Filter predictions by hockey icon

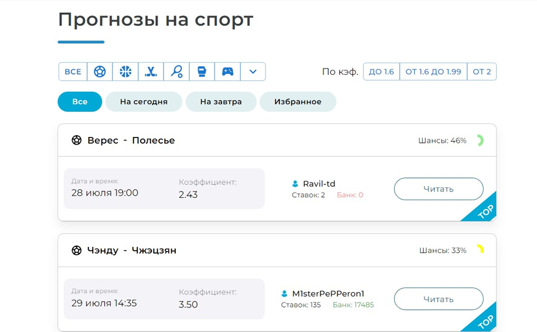[x=151, y=71]
